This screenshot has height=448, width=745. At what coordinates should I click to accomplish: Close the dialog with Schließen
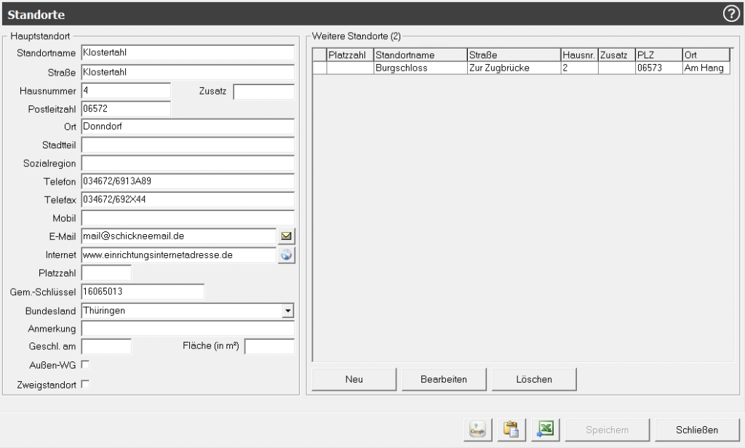click(x=697, y=430)
